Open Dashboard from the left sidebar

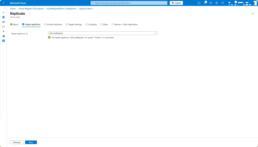pos(4,22)
